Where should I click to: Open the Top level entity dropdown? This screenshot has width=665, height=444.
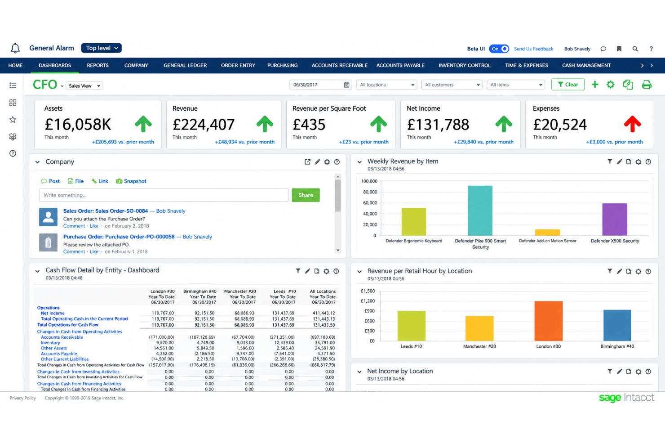tap(101, 48)
